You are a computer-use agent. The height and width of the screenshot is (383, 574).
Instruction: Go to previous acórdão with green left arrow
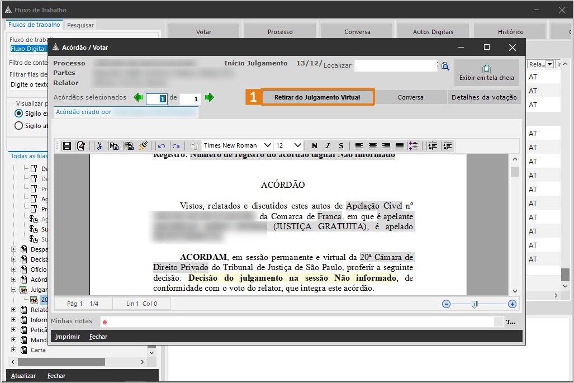tap(139, 97)
